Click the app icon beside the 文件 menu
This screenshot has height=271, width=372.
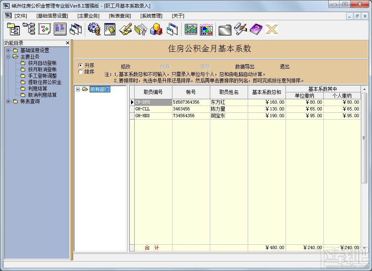(x=8, y=16)
